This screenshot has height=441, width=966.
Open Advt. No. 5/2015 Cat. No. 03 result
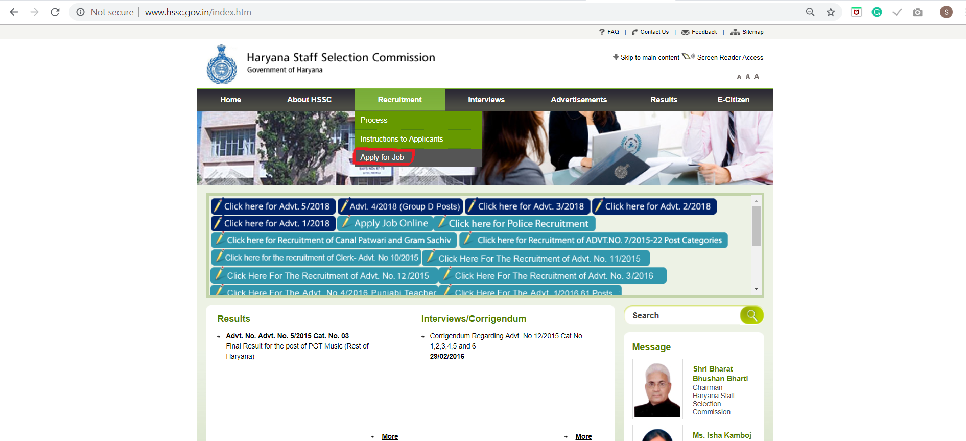(x=287, y=336)
